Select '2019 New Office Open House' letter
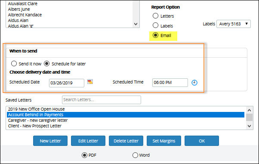259x164 pixels. click(x=126, y=109)
